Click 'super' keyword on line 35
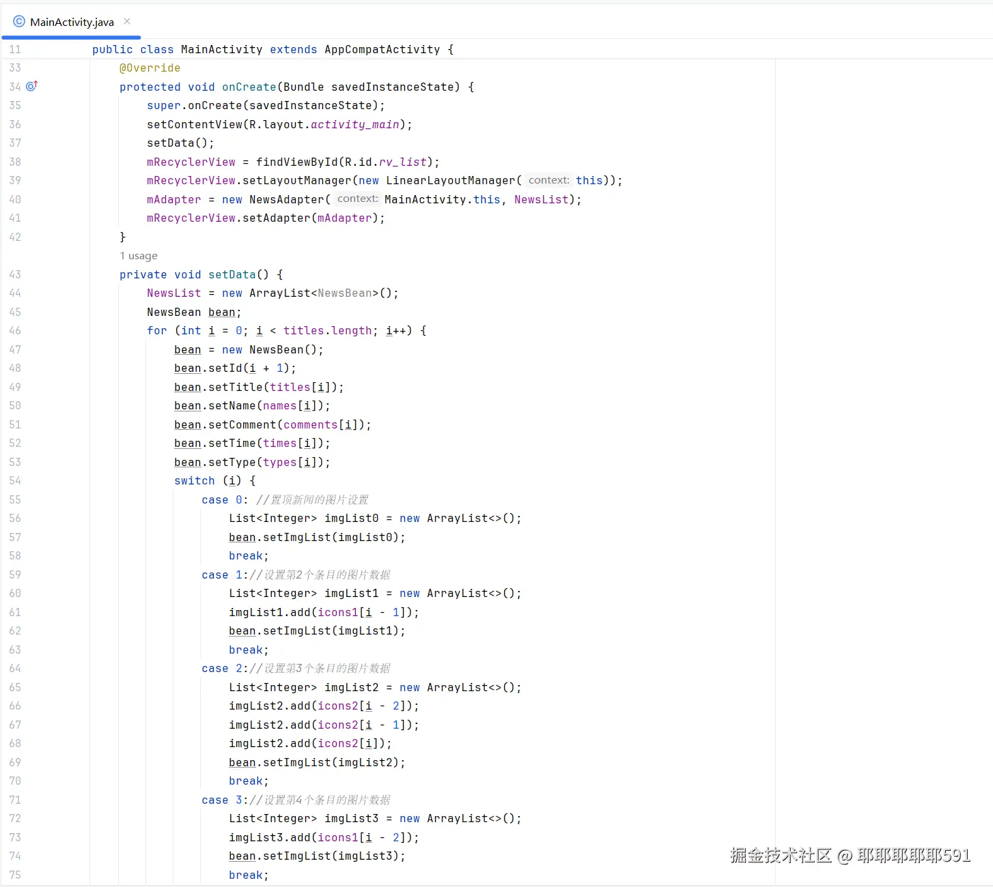This screenshot has height=887, width=993. coord(164,105)
